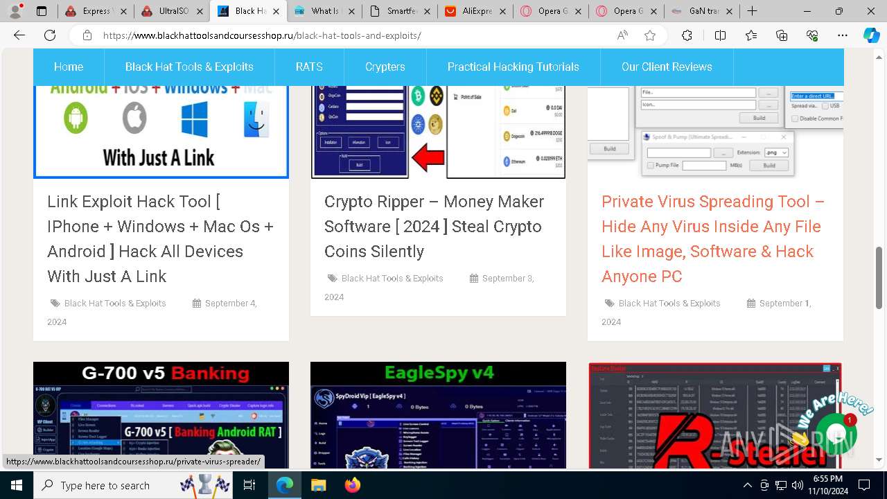Screen dimensions: 887x499
Task: Close the active Black Ha tab
Action: point(275,11)
